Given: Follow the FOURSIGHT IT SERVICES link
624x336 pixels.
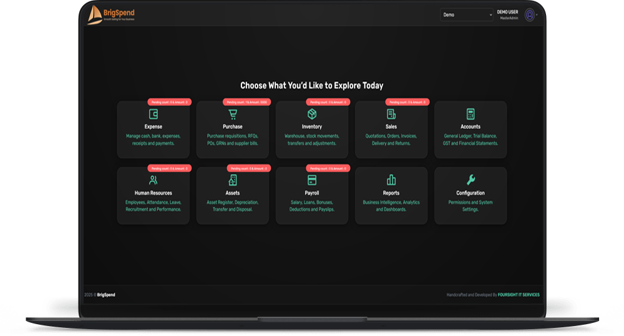Looking at the screenshot, I should tap(519, 295).
